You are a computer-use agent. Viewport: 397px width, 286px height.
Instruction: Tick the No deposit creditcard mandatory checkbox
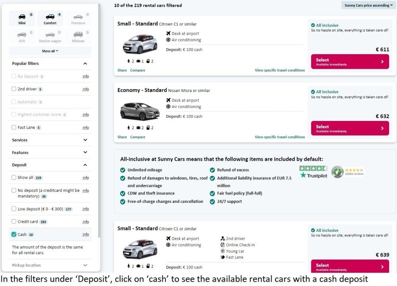pyautogui.click(x=14, y=190)
